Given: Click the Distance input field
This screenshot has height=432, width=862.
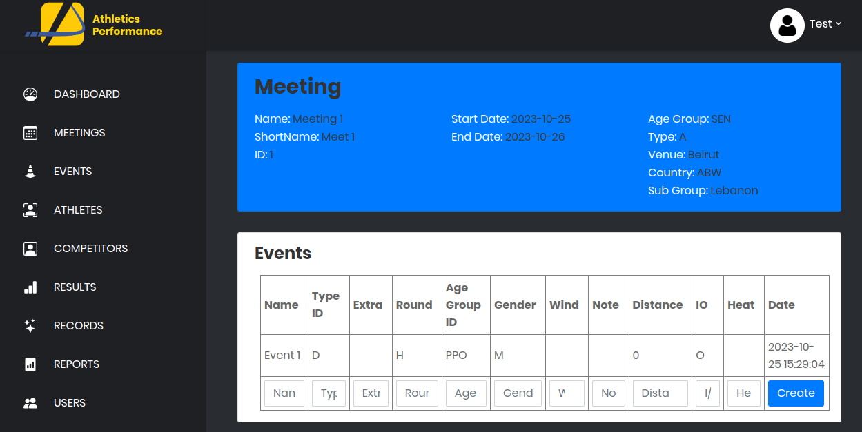Looking at the screenshot, I should pyautogui.click(x=660, y=393).
